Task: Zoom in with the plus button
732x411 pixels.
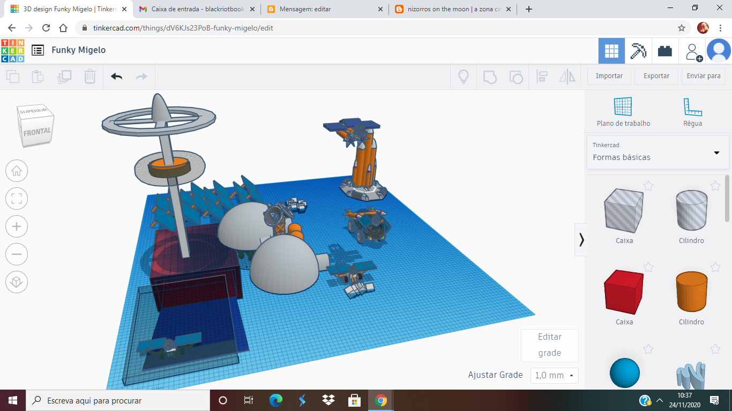Action: tap(17, 227)
